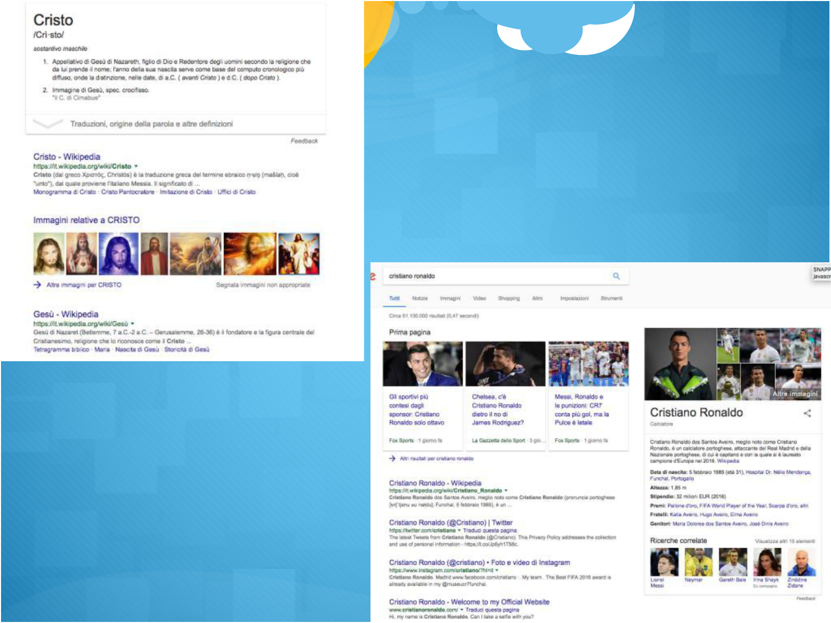Click Katia Aveiro sibling link

(683, 515)
